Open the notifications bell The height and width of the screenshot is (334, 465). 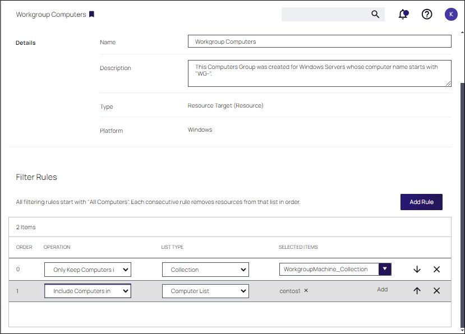(x=403, y=15)
